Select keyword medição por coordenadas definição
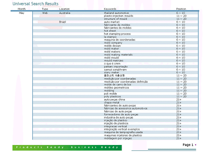Viewport: 209px width, 154px height. pyautogui.click(x=126, y=82)
